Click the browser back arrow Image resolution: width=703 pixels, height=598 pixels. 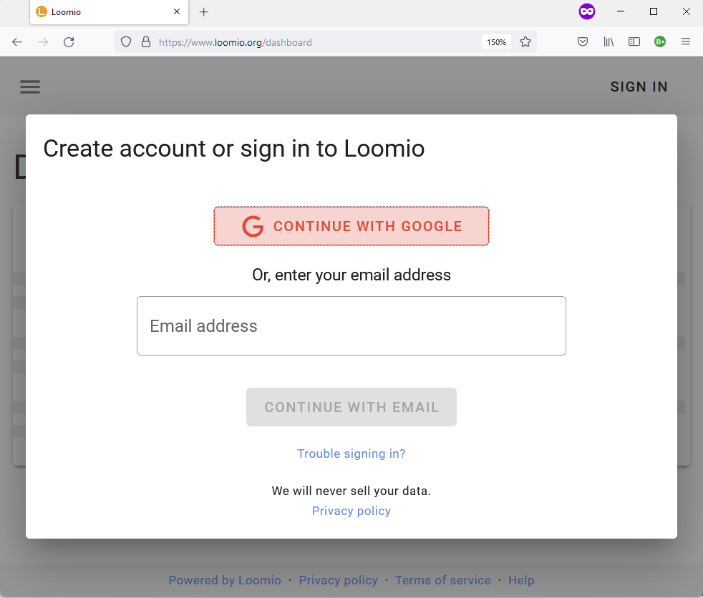point(17,42)
